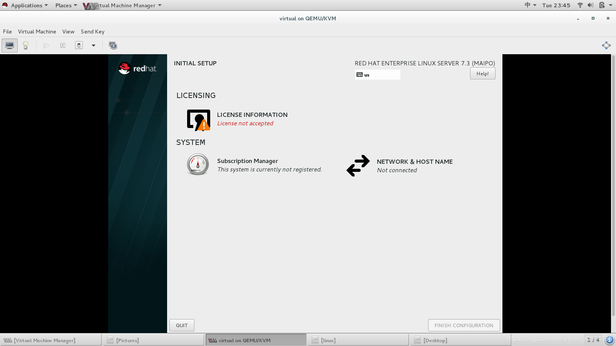Toggle fullscreen console icon at right
This screenshot has width=616, height=346.
point(606,45)
